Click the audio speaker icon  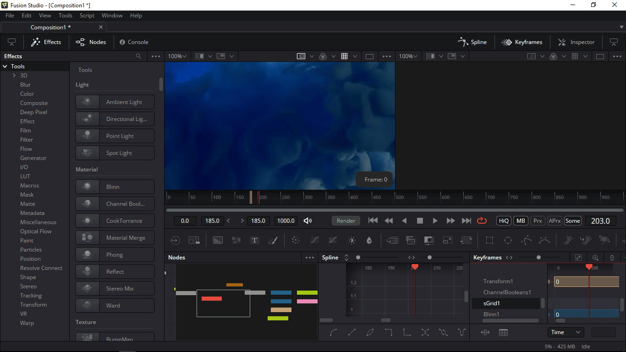pyautogui.click(x=308, y=220)
